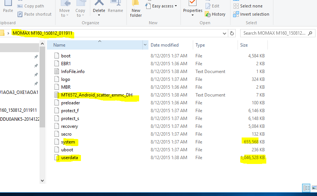Open the OXE1AOA1 folder in navigation pane
Viewport: 317px width, 196px height.
pos(19,92)
